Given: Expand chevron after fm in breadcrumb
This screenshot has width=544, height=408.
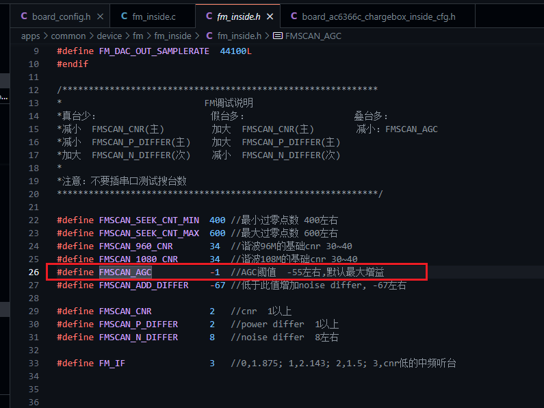Looking at the screenshot, I should [148, 36].
